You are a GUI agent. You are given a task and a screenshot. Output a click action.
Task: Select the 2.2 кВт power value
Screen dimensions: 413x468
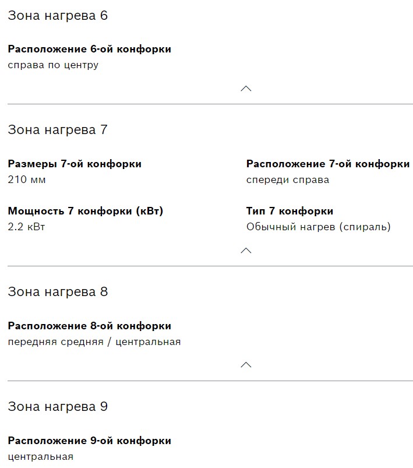click(26, 227)
